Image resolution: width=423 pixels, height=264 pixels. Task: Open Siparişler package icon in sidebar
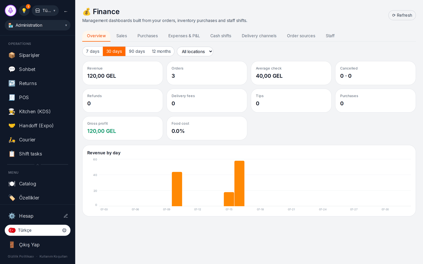12,55
